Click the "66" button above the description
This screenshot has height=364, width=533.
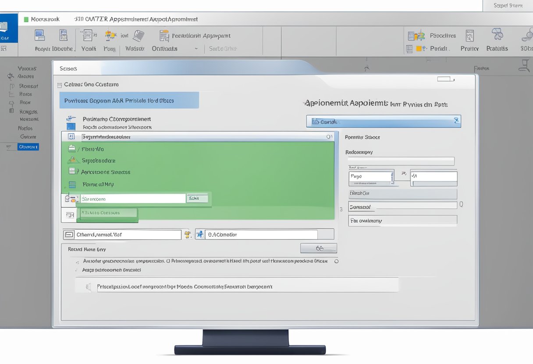point(319,248)
